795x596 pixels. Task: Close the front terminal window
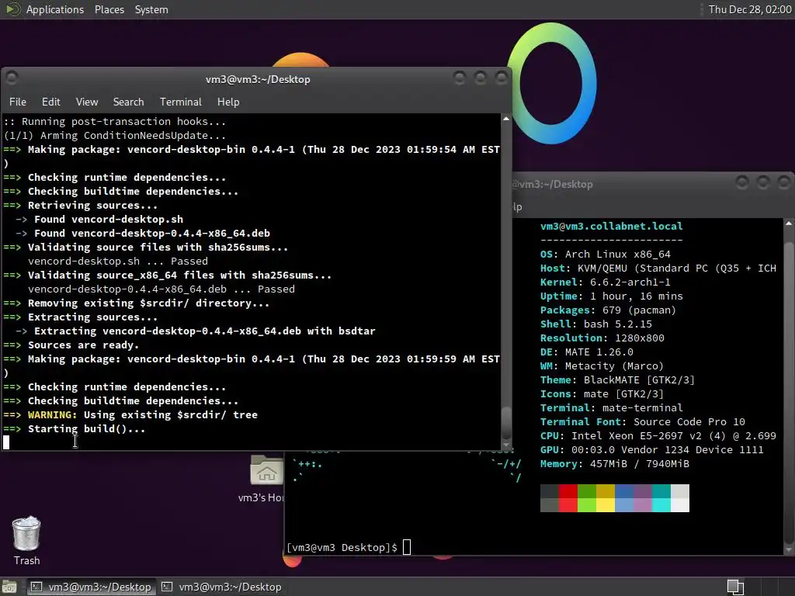[502, 78]
